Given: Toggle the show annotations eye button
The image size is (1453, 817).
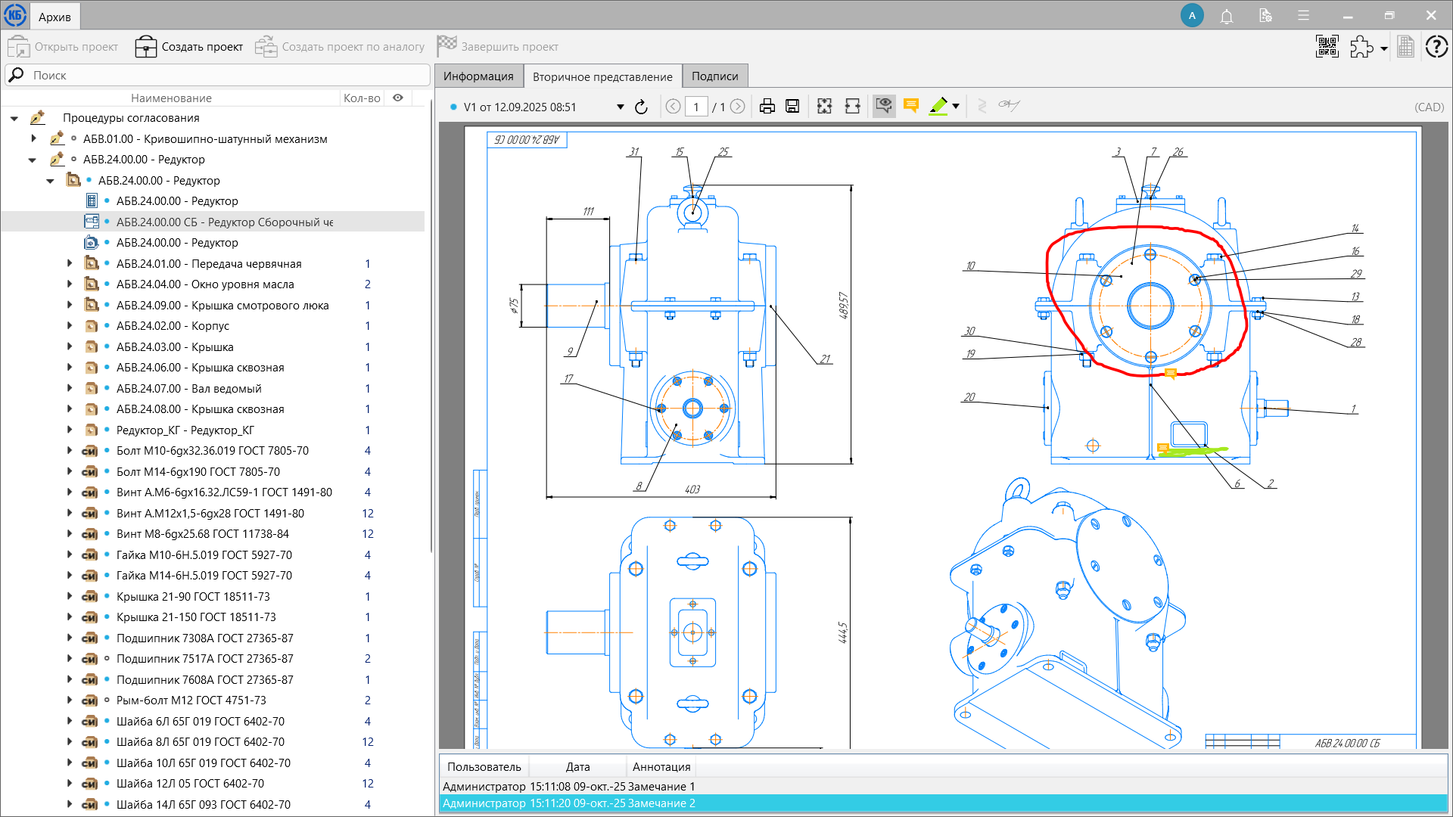Looking at the screenshot, I should tap(883, 106).
